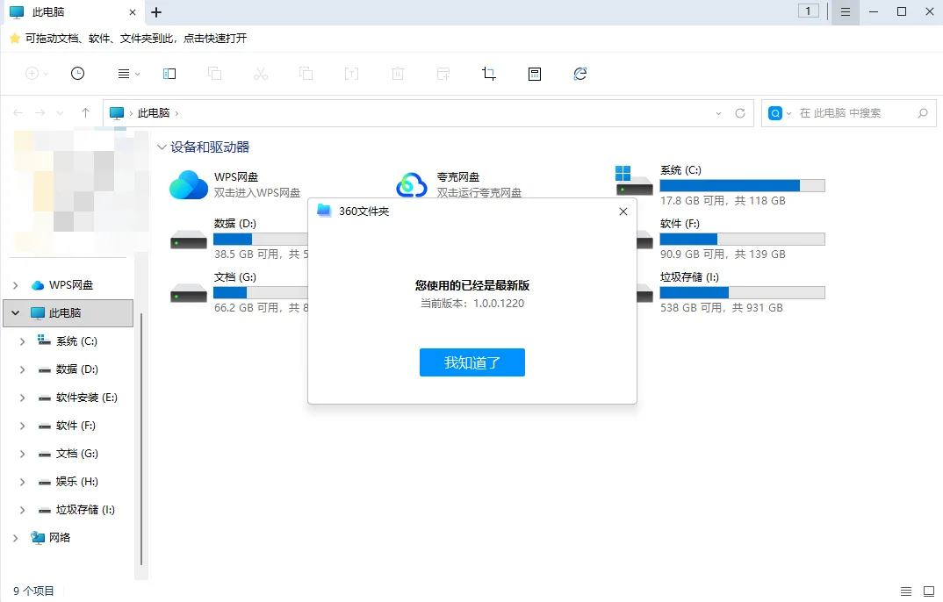
Task: Click the 软件 (F:) usage bar
Action: [742, 239]
